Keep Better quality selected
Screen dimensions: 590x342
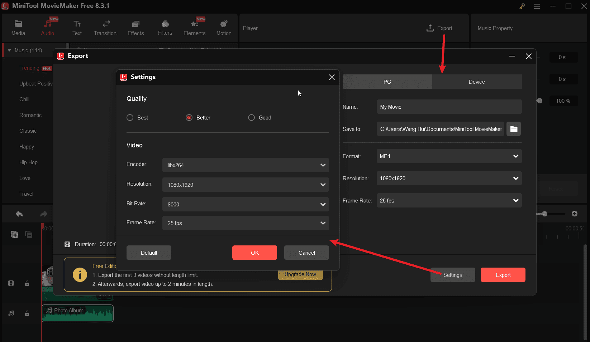pos(189,117)
